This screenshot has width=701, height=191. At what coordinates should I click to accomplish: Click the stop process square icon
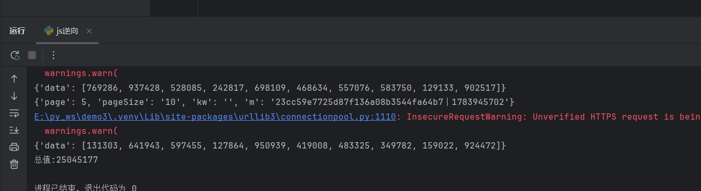(x=32, y=55)
